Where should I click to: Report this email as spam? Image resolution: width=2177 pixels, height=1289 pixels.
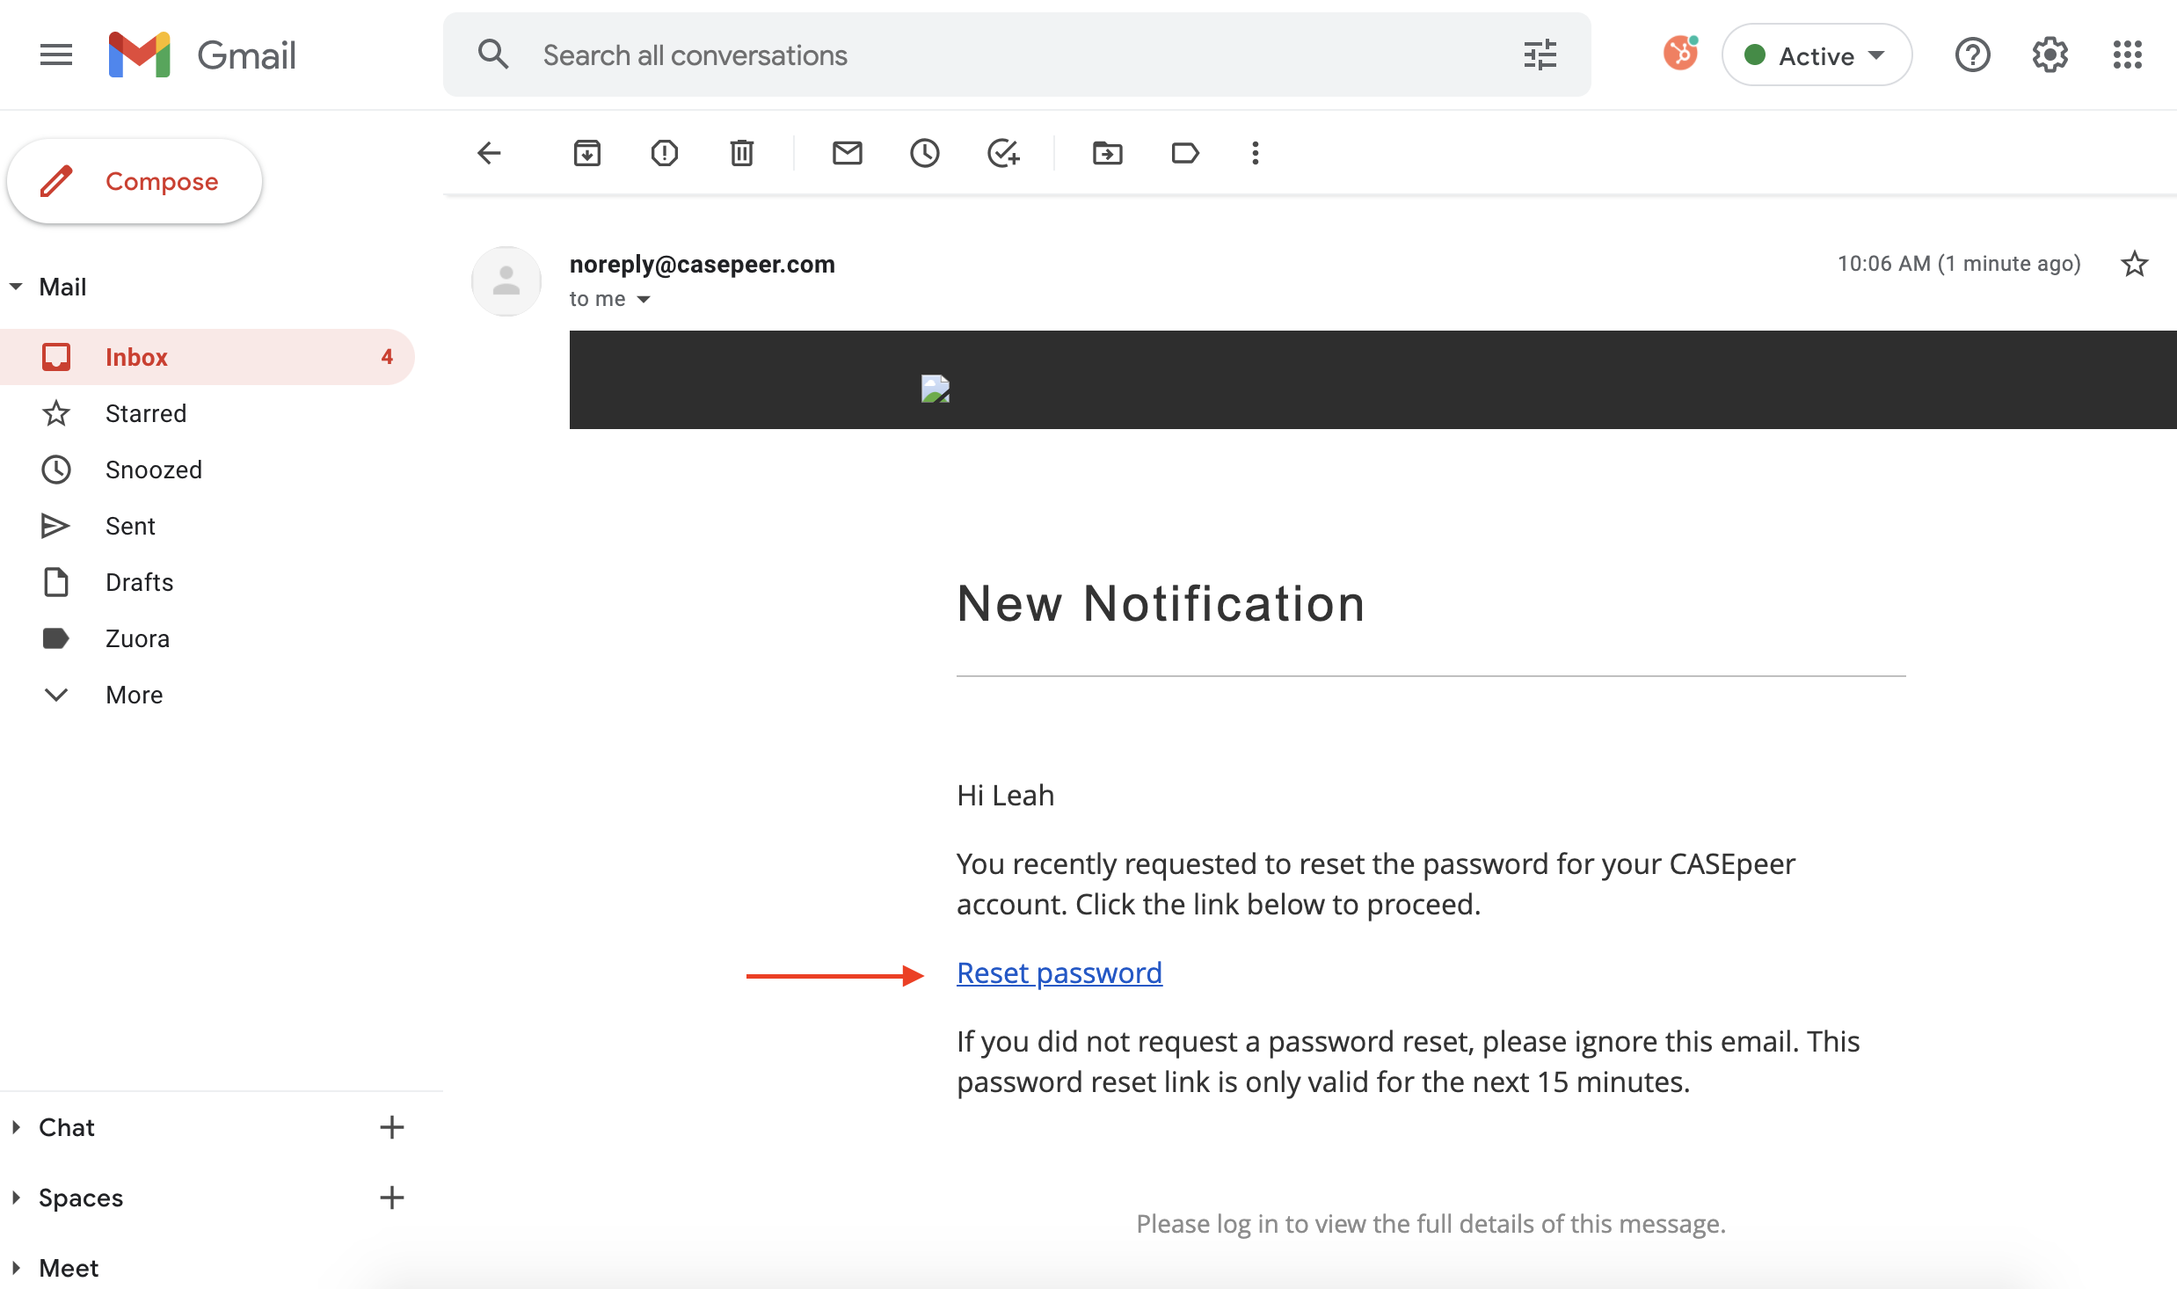(x=664, y=153)
